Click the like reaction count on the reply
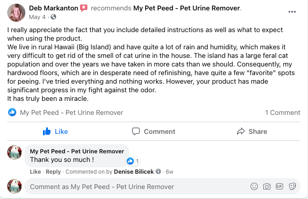This screenshot has width=308, height=199. 133,161
